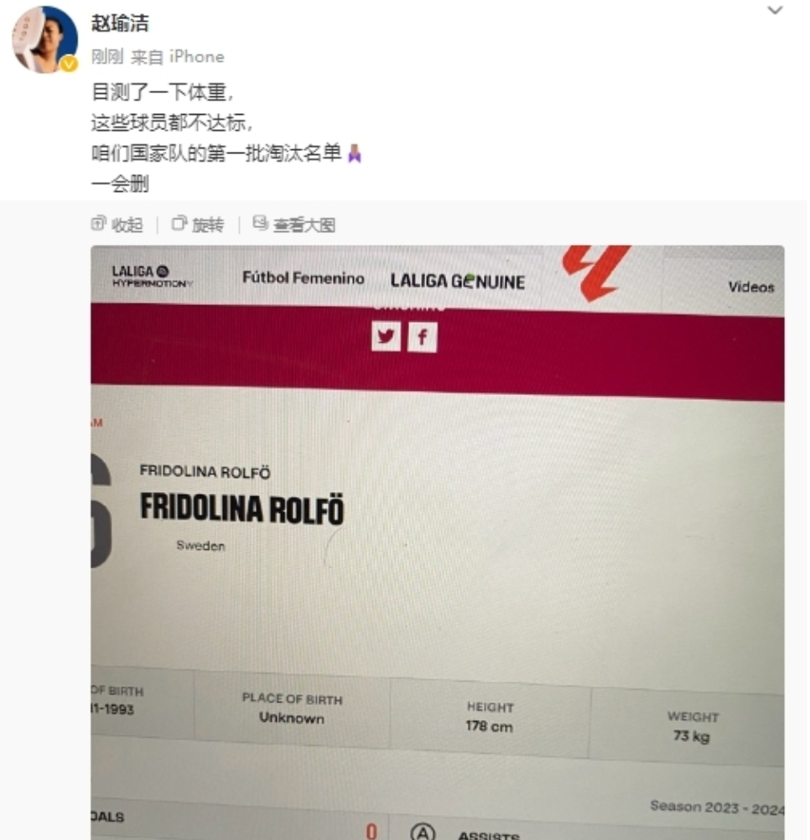This screenshot has width=810, height=840.
Task: Click the 旋转 rotate icon
Action: click(x=179, y=223)
